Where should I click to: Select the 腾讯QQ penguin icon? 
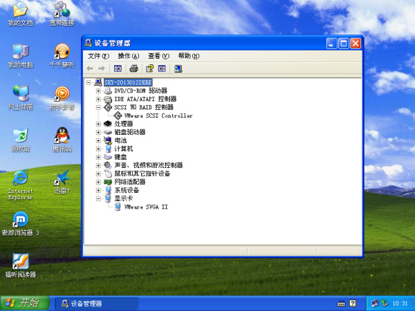click(62, 140)
